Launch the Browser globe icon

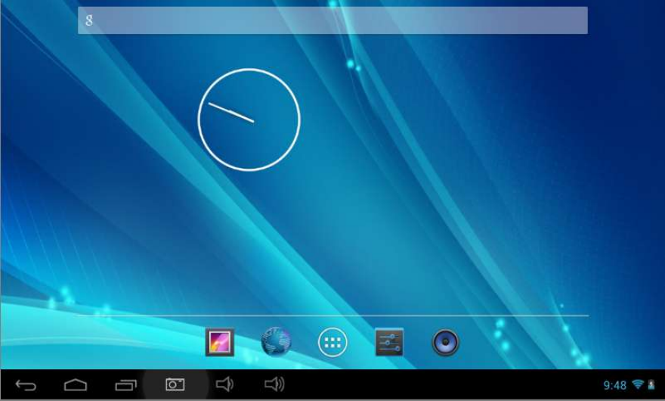pos(276,341)
